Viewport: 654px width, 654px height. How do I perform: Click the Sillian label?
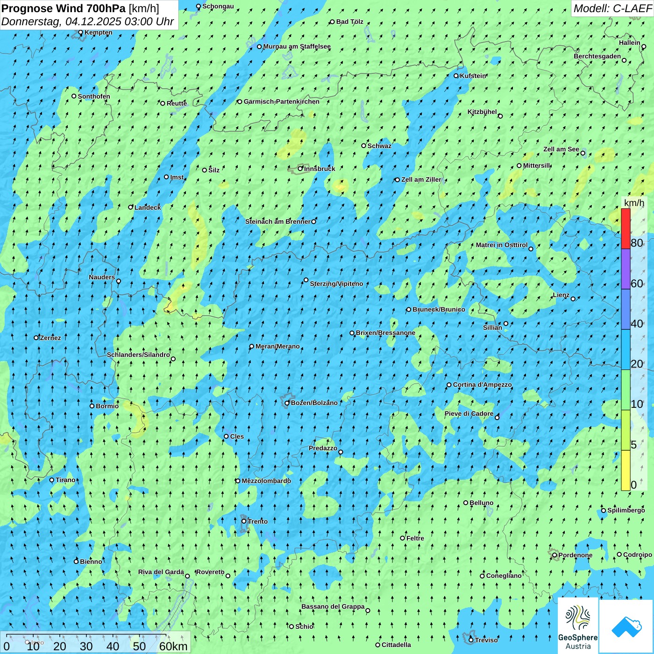click(492, 327)
